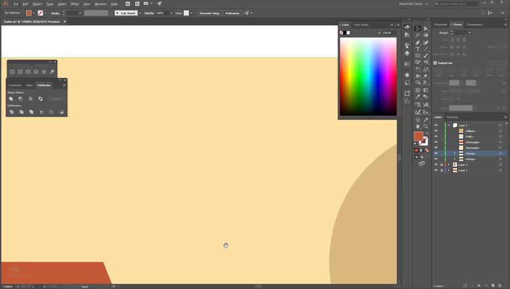Screen dimensions: 510x289
Task: Select the Hand tool in toolbar
Action: [418, 126]
